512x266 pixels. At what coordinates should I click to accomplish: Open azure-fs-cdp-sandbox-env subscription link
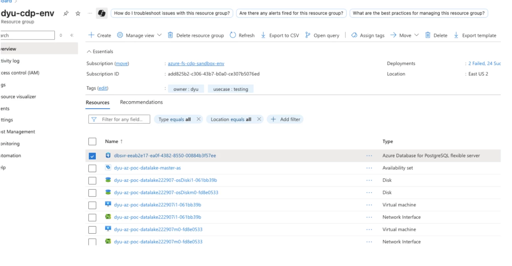pos(196,64)
